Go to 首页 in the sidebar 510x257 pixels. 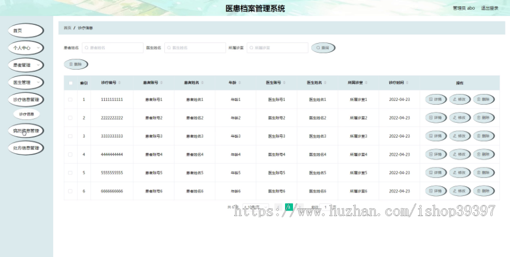point(25,31)
